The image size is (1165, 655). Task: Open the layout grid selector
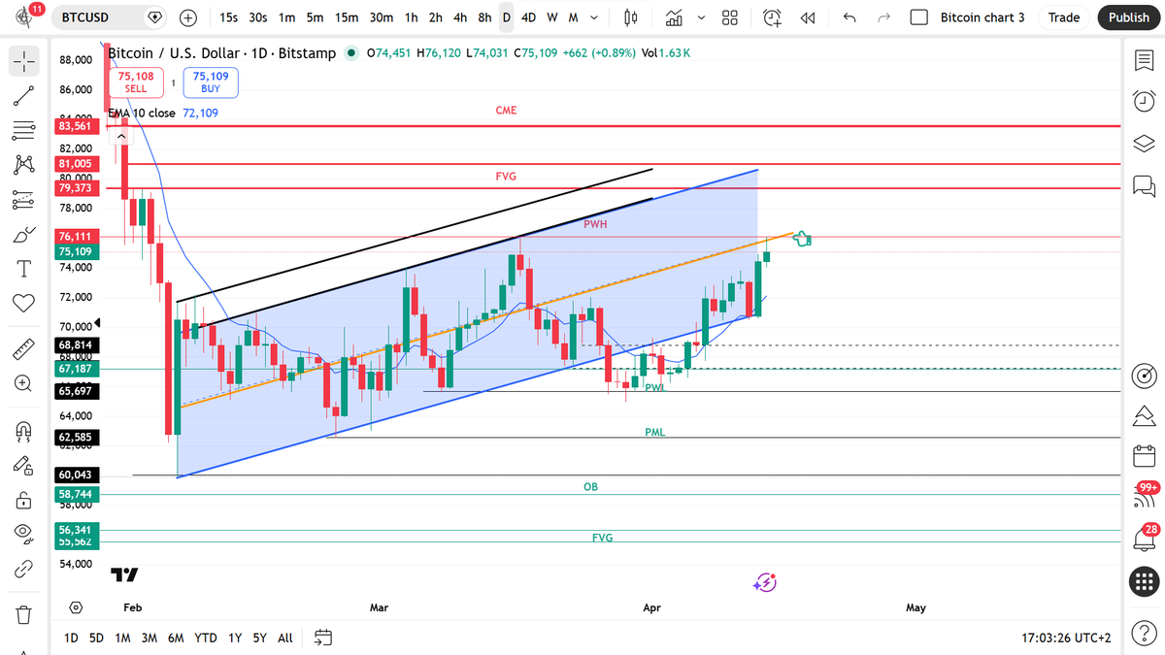[x=731, y=17]
